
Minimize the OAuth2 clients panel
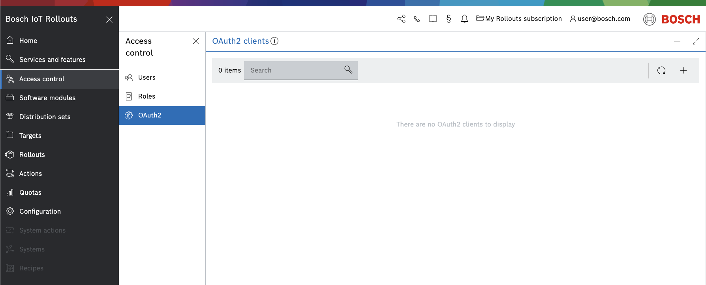point(677,41)
